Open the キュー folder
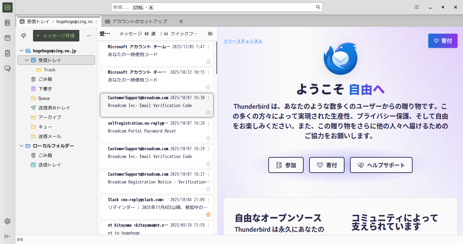The width and height of the screenshot is (463, 244). (56, 127)
